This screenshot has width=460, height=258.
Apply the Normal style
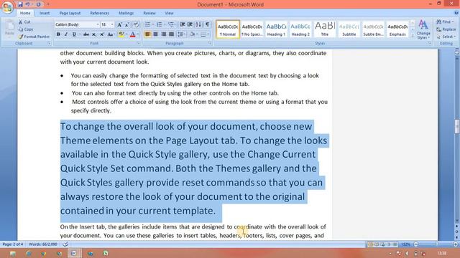228,29
